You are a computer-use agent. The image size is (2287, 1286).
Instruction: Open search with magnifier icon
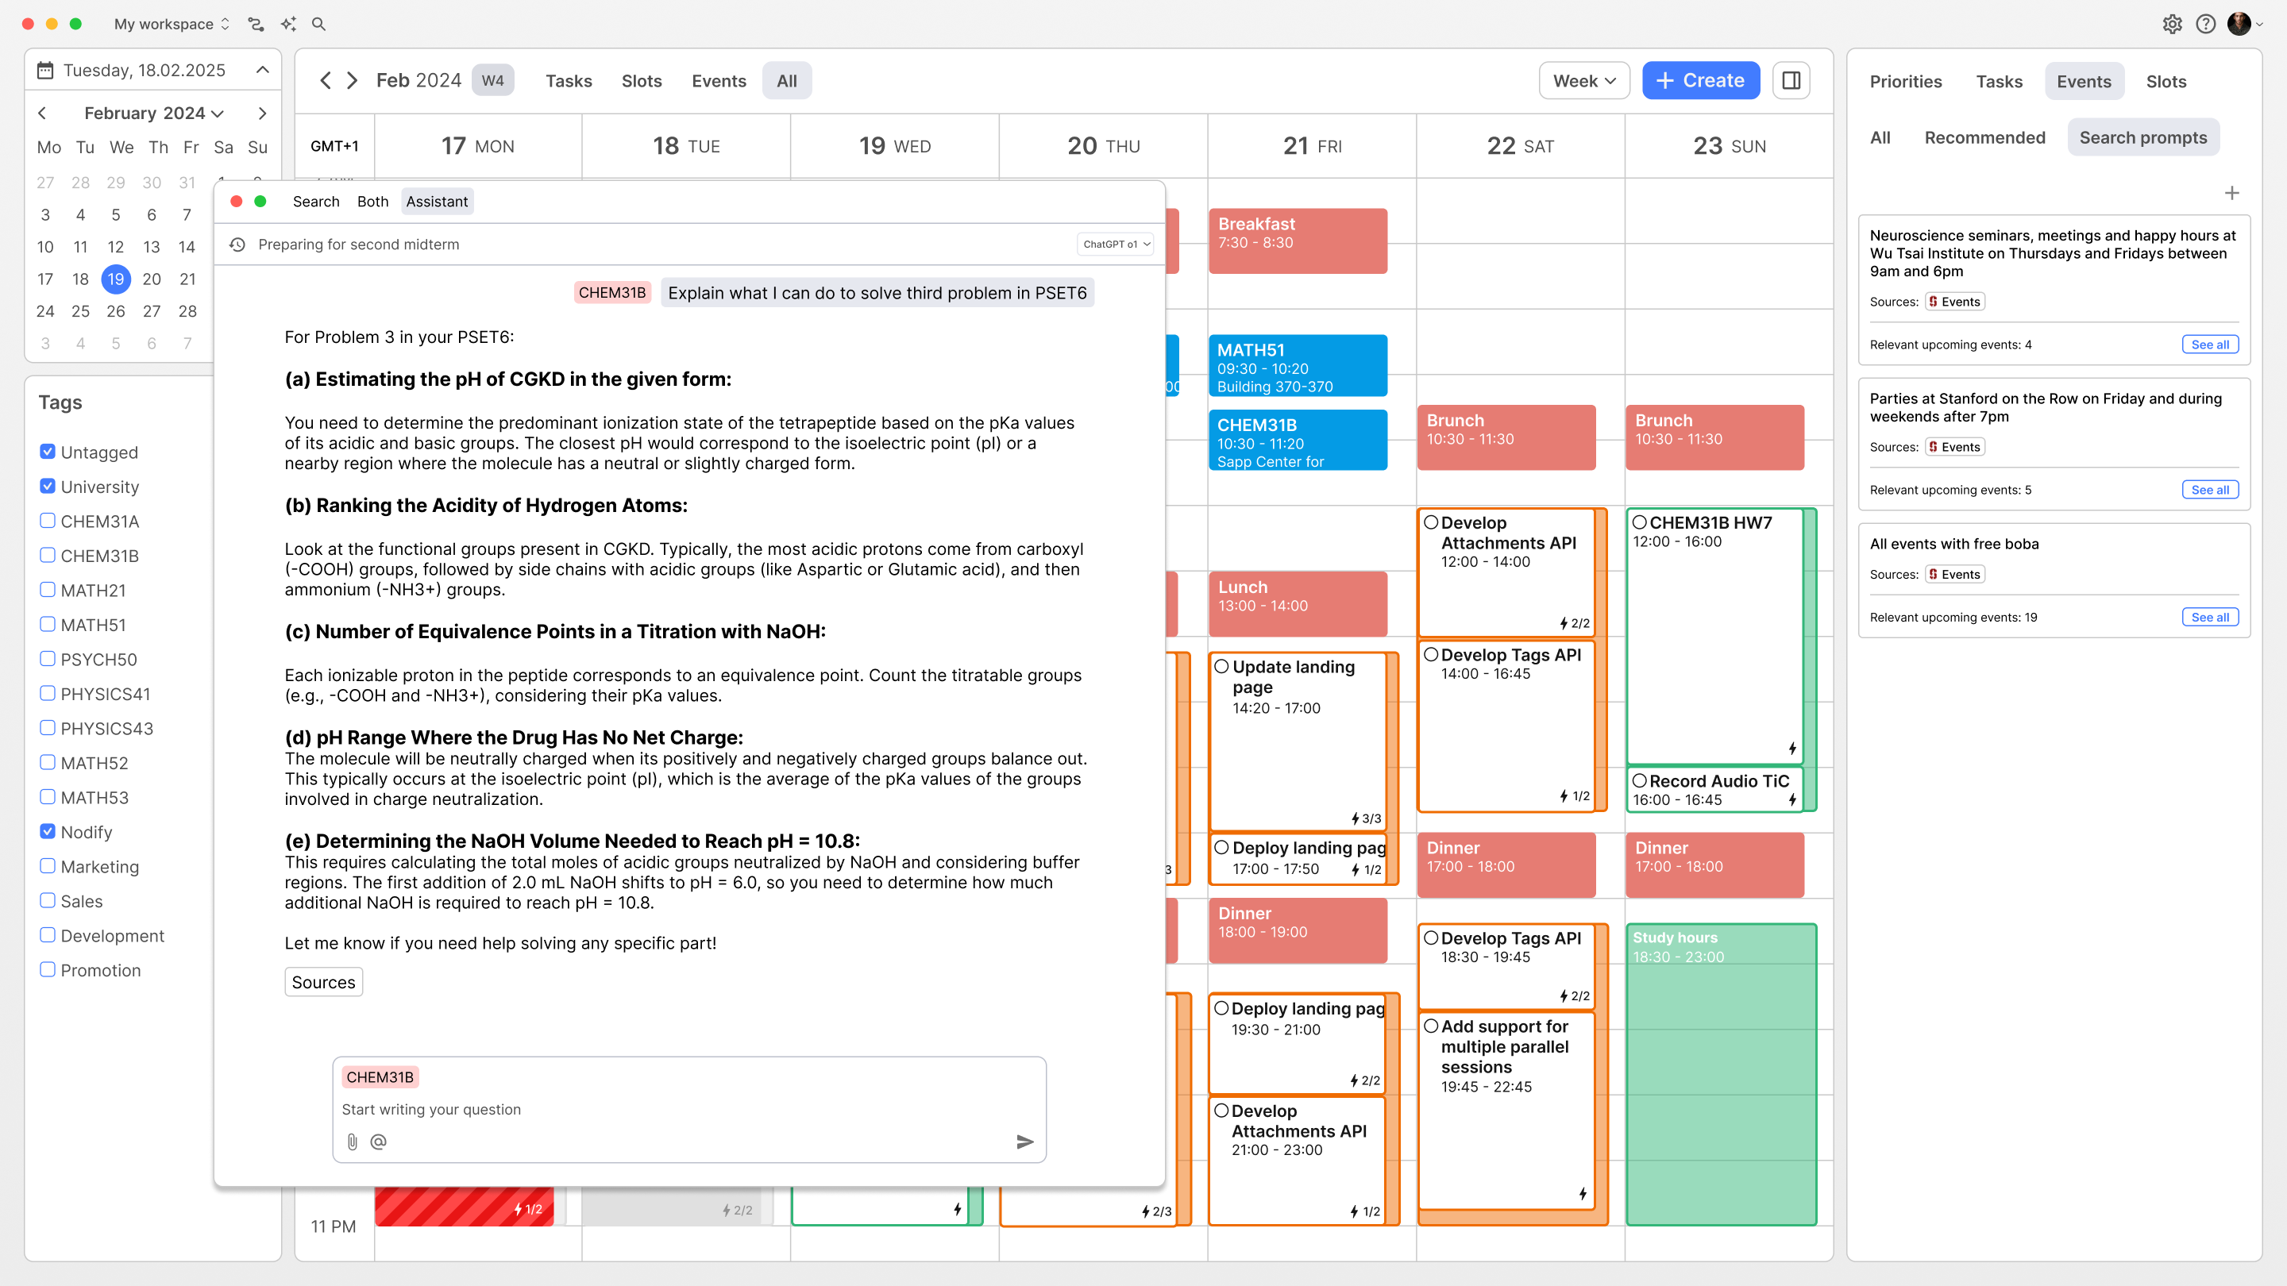[318, 24]
